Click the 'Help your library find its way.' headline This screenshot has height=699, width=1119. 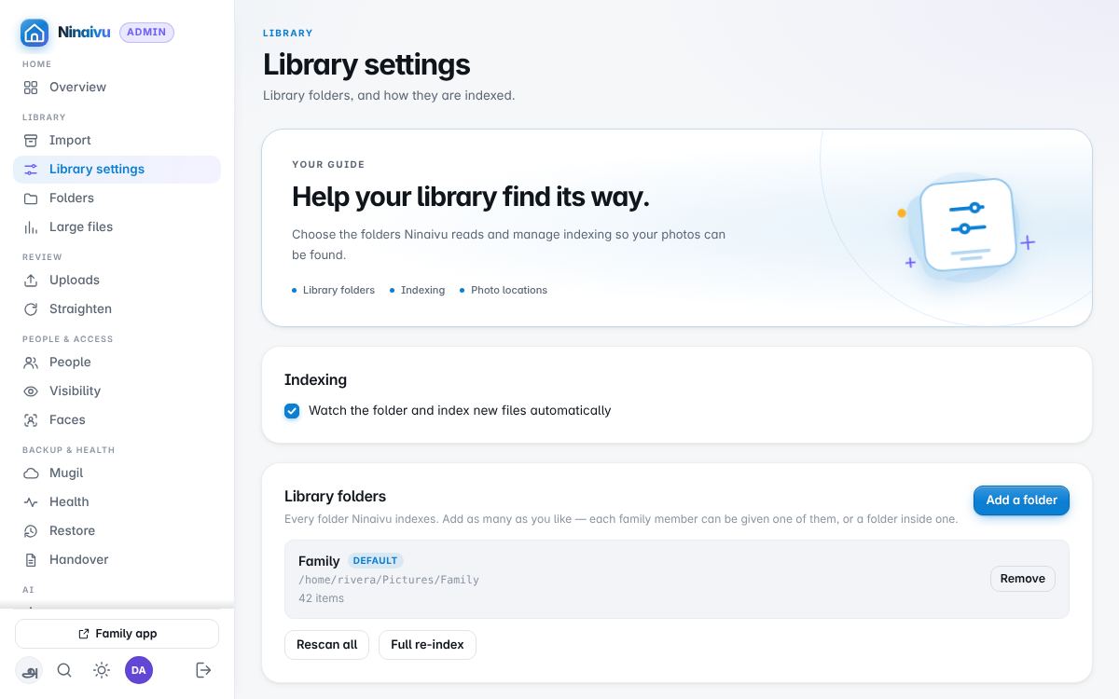click(471, 197)
